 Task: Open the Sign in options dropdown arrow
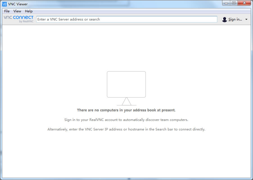pyautogui.click(x=247, y=19)
